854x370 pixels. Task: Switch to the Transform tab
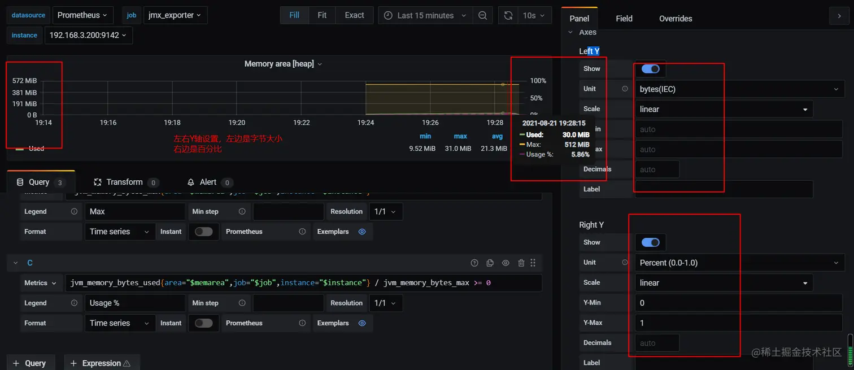[125, 182]
